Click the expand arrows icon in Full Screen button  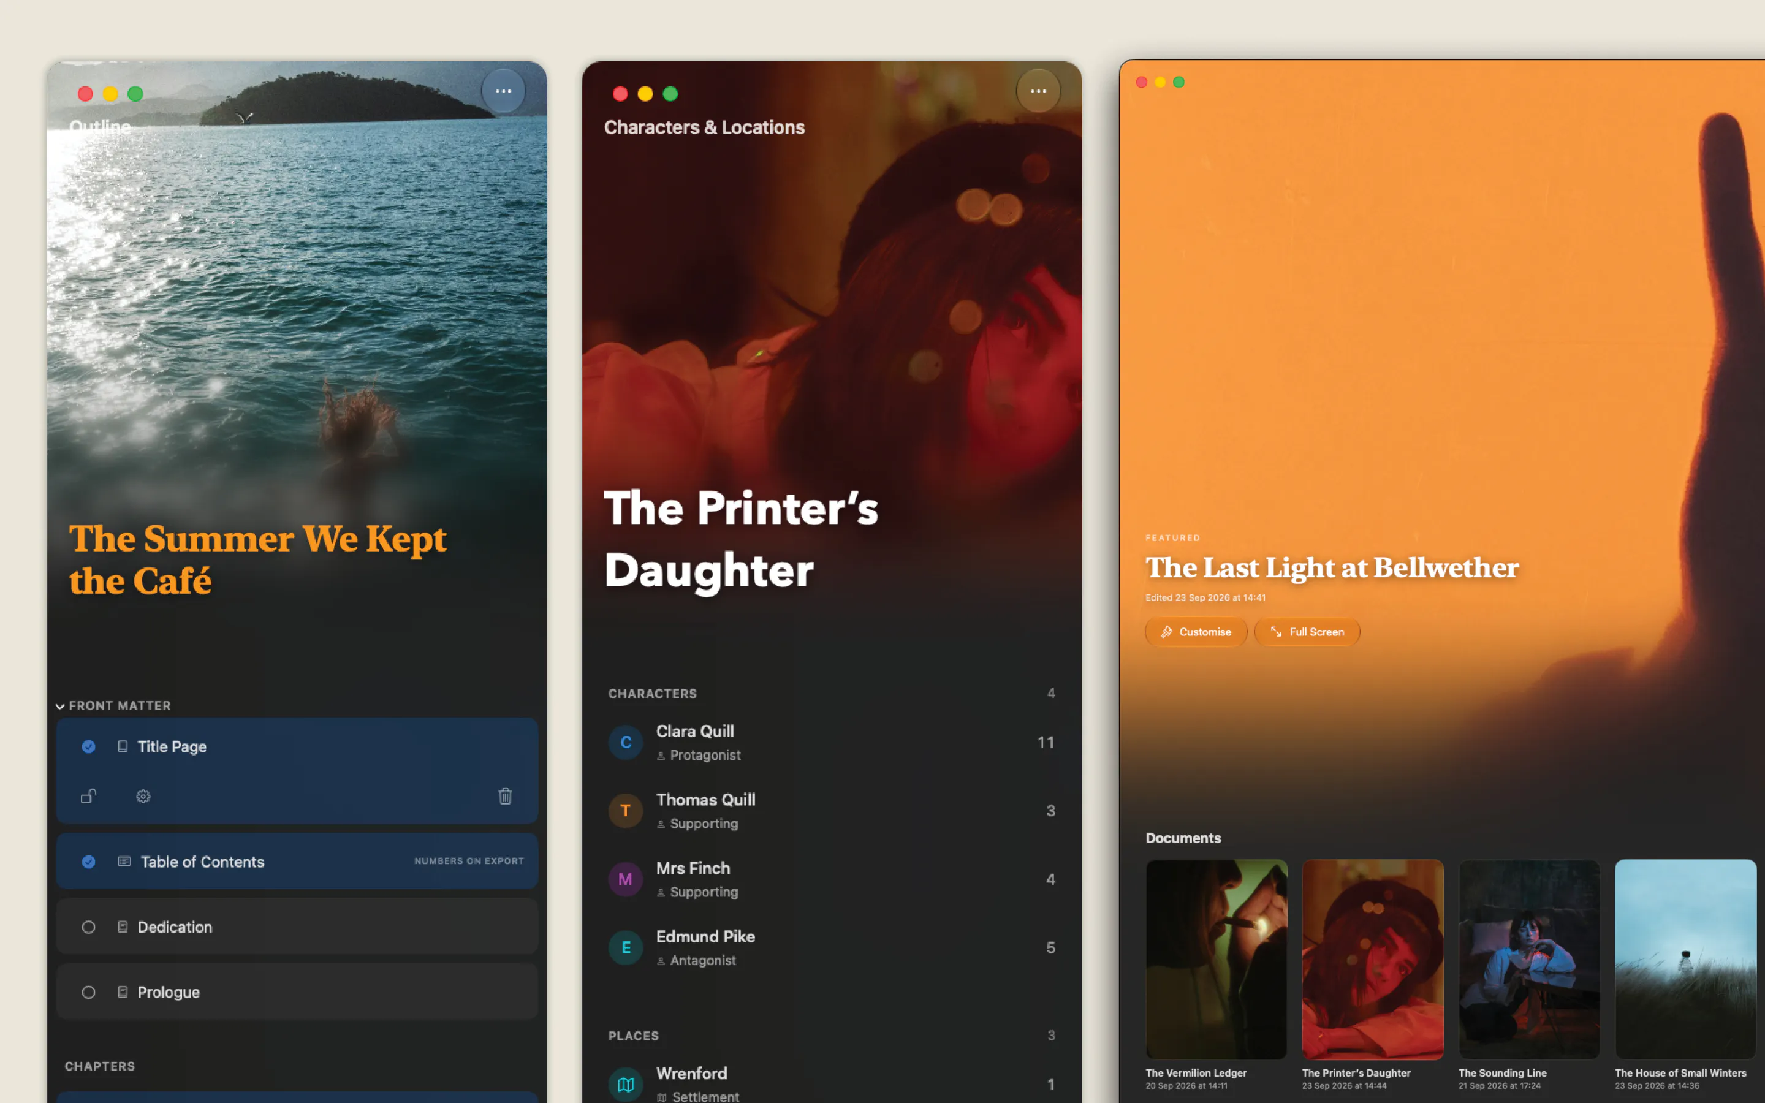(x=1277, y=632)
